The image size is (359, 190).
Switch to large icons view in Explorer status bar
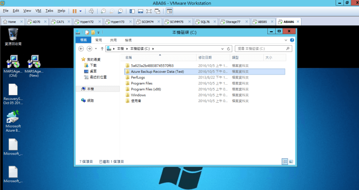291,161
